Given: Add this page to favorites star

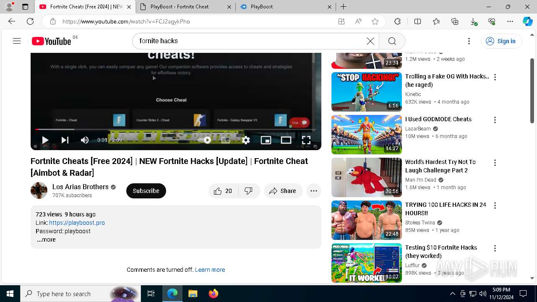Looking at the screenshot, I should point(375,21).
